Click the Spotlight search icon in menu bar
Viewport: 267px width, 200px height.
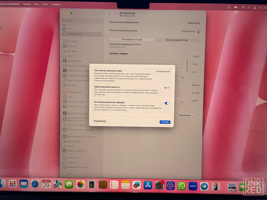(x=249, y=8)
